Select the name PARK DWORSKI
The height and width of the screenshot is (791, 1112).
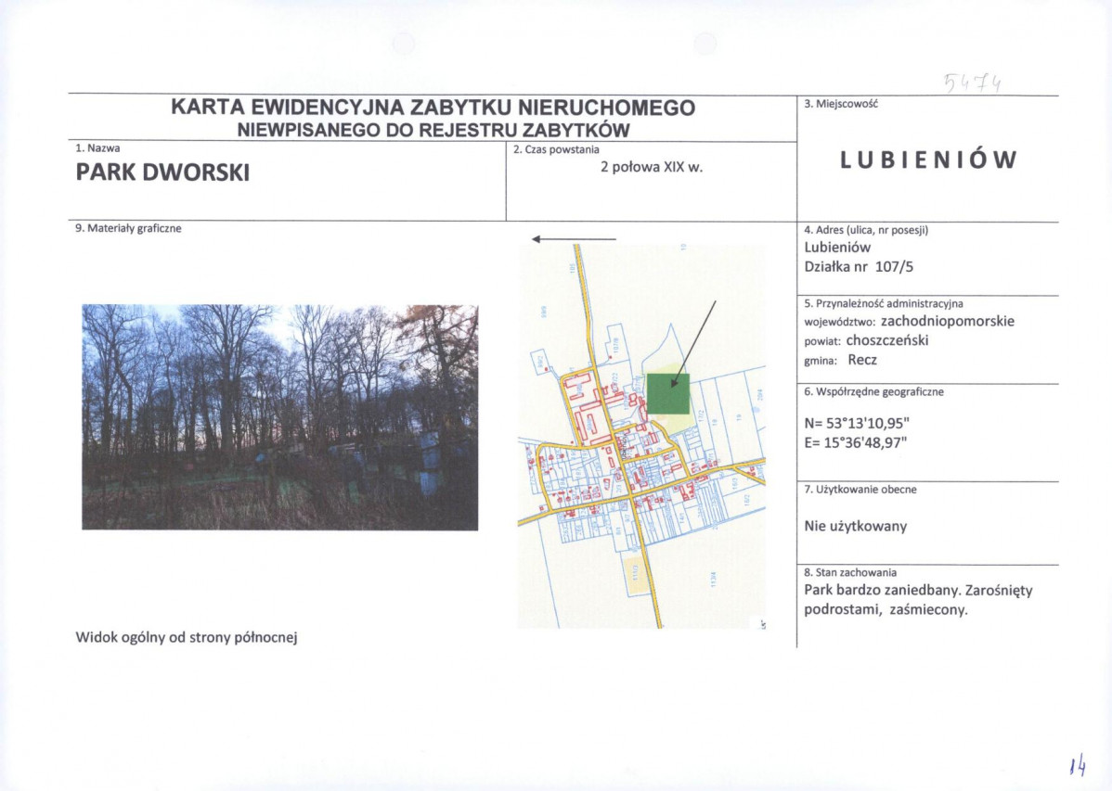pyautogui.click(x=162, y=172)
